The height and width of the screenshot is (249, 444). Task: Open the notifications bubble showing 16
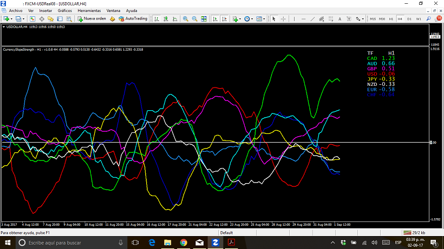(x=439, y=18)
